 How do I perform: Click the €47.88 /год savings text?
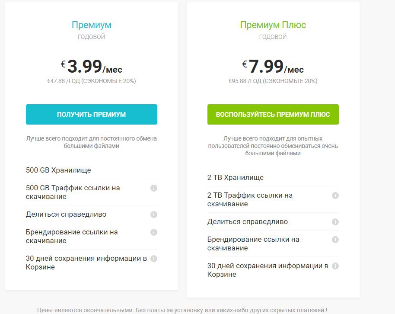point(92,81)
